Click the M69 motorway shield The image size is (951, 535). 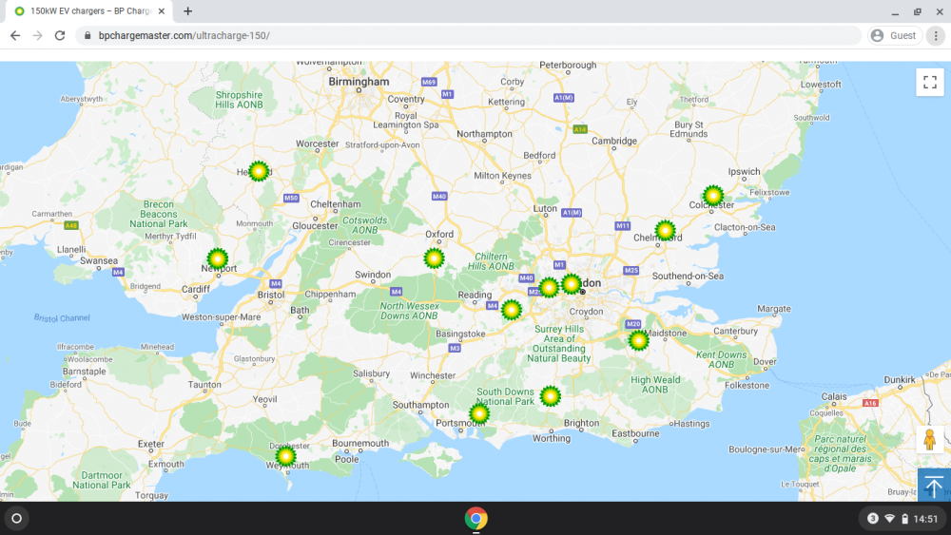(x=429, y=82)
